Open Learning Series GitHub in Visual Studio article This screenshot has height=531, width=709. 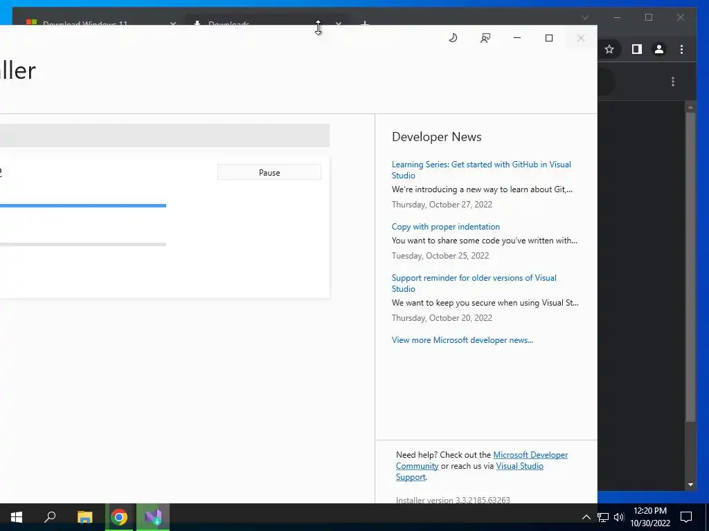(481, 170)
